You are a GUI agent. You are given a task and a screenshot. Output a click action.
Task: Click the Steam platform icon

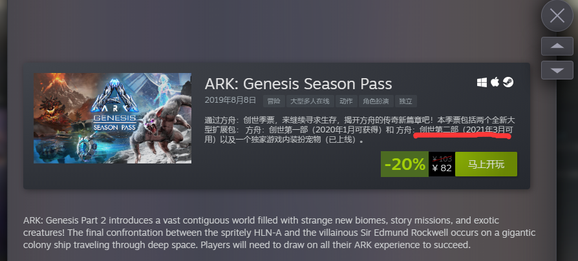(508, 83)
